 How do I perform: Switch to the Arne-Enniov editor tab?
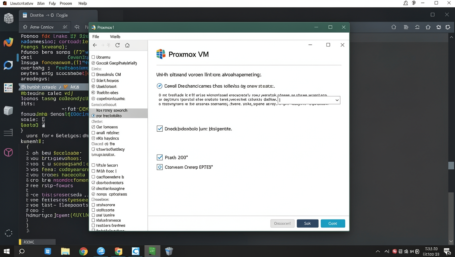[42, 27]
